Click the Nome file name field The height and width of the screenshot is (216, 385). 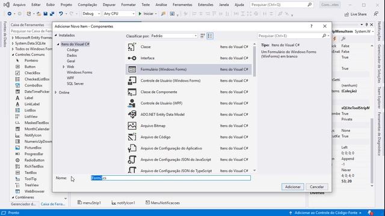point(171,178)
